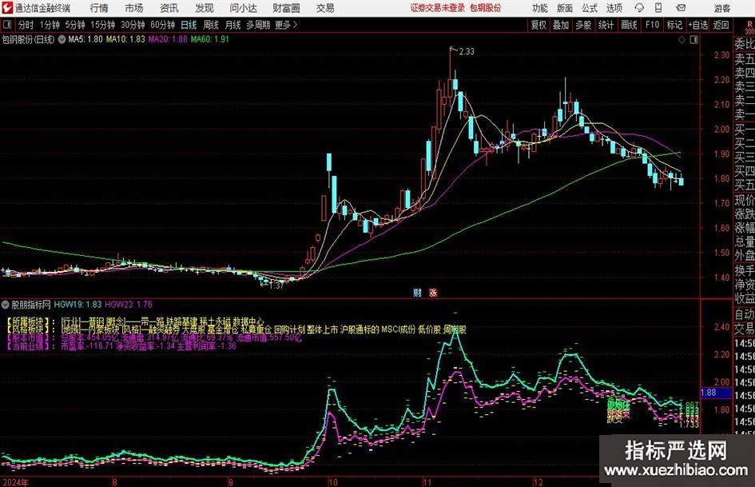The image size is (755, 487).
Task: Click the MA60: 1.91 label
Action: tap(210, 39)
